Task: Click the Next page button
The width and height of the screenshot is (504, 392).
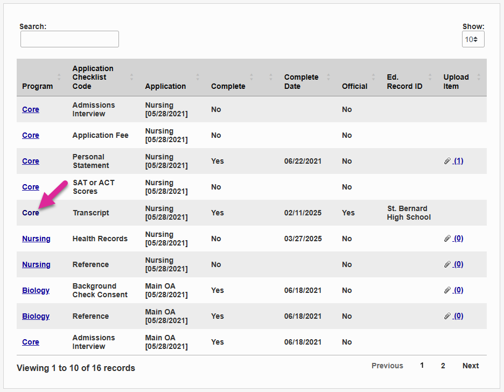Action: (470, 366)
